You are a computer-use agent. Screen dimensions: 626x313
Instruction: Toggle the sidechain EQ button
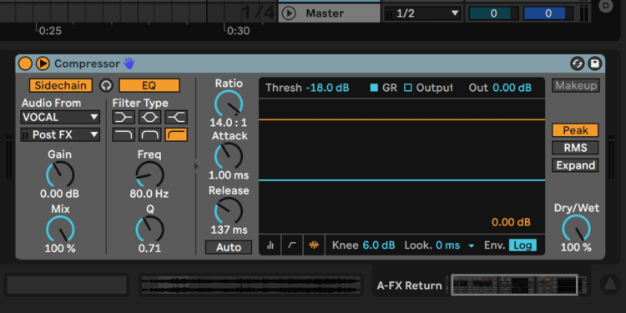coord(149,85)
